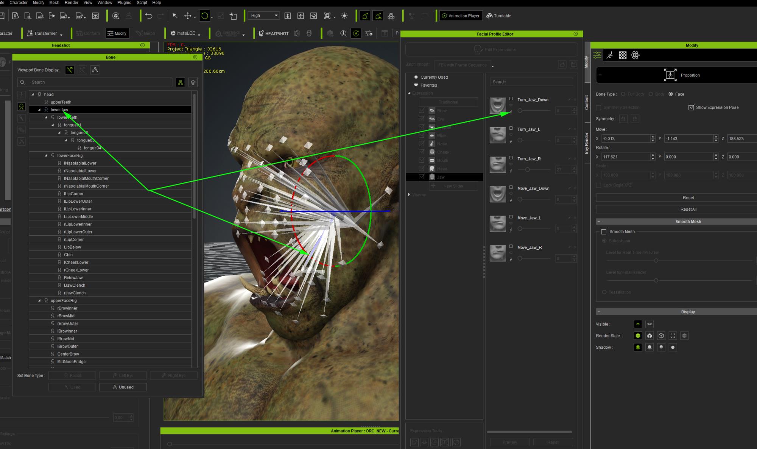
Task: Open the Script menu
Action: click(x=142, y=3)
